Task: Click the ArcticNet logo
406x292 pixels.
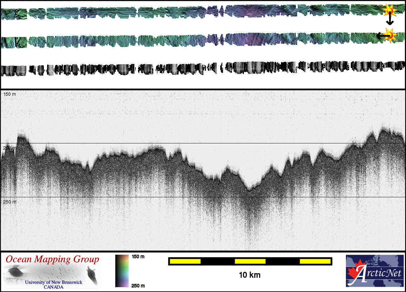Action: point(374,271)
